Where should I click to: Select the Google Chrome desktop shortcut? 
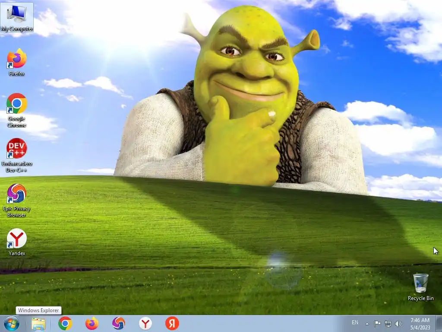click(17, 110)
